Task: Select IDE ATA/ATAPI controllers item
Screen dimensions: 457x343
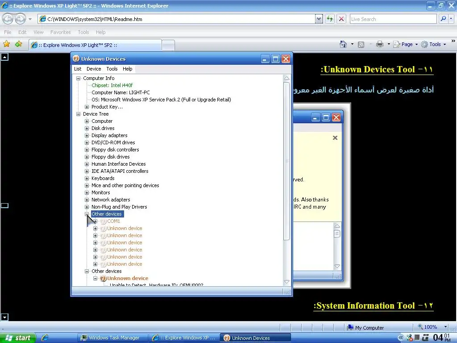Action: 120,171
